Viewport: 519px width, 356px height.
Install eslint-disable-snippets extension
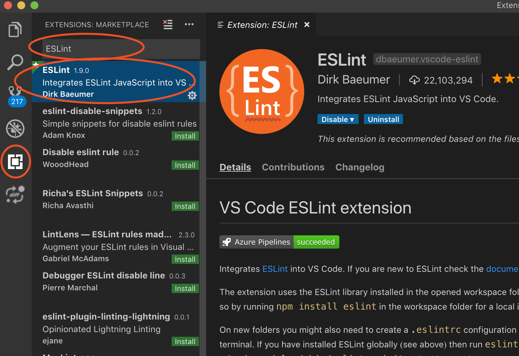coord(185,136)
